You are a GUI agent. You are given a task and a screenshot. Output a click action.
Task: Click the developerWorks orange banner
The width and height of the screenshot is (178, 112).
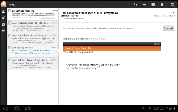(x=112, y=48)
